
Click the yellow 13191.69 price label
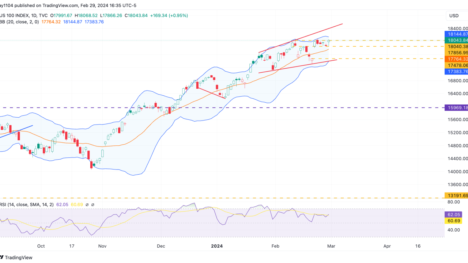click(456, 195)
